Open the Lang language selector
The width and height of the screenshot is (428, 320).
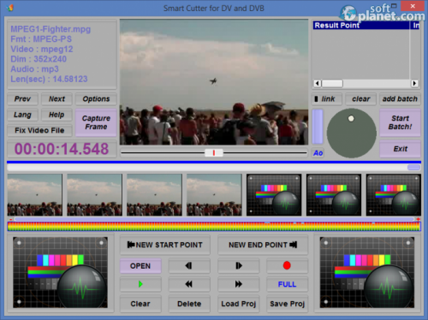pyautogui.click(x=22, y=115)
